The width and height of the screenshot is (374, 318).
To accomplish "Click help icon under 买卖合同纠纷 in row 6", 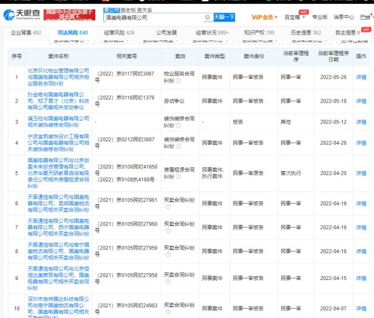I will click(x=168, y=207).
